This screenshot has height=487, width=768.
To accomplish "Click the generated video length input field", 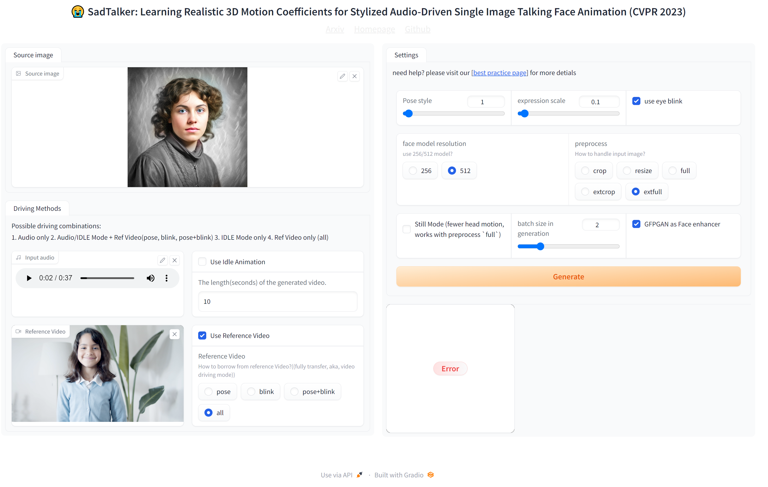I will tap(277, 301).
